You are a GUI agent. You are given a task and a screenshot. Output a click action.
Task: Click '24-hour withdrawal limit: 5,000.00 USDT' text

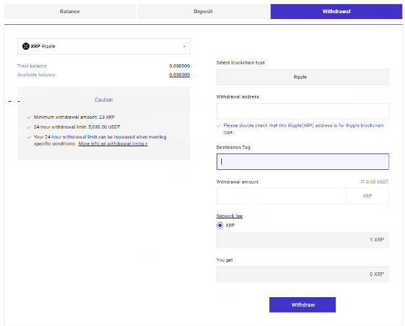pyautogui.click(x=77, y=127)
